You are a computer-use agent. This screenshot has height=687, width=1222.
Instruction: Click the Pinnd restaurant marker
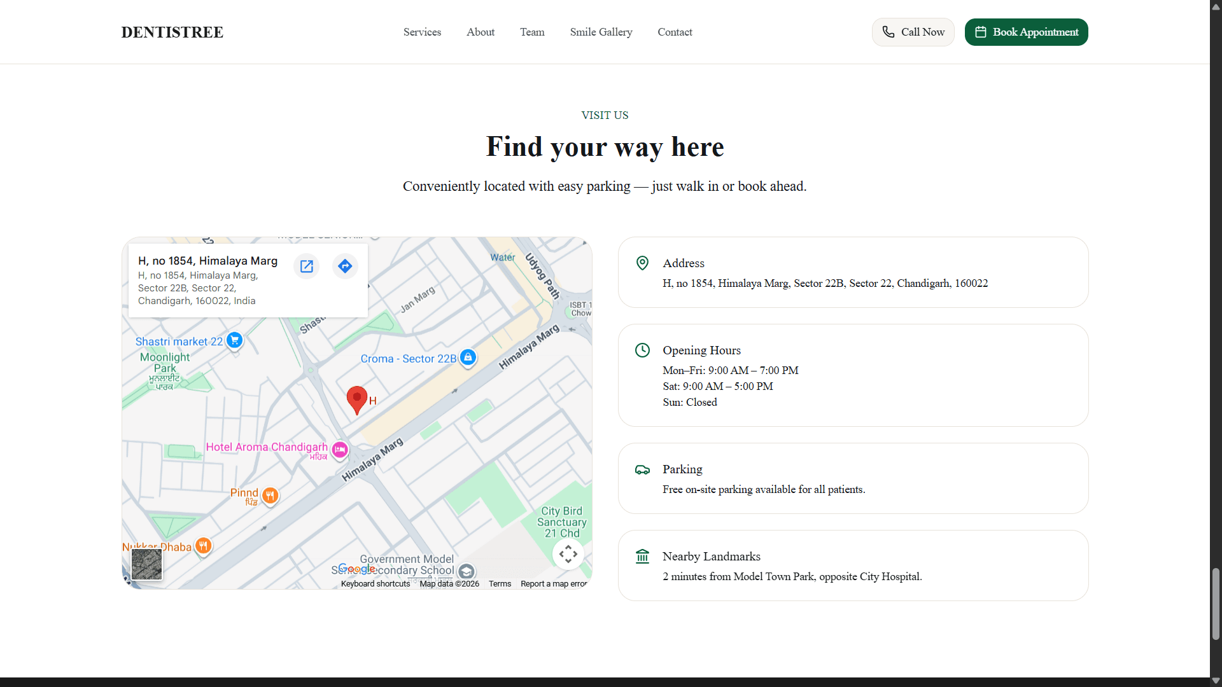270,496
